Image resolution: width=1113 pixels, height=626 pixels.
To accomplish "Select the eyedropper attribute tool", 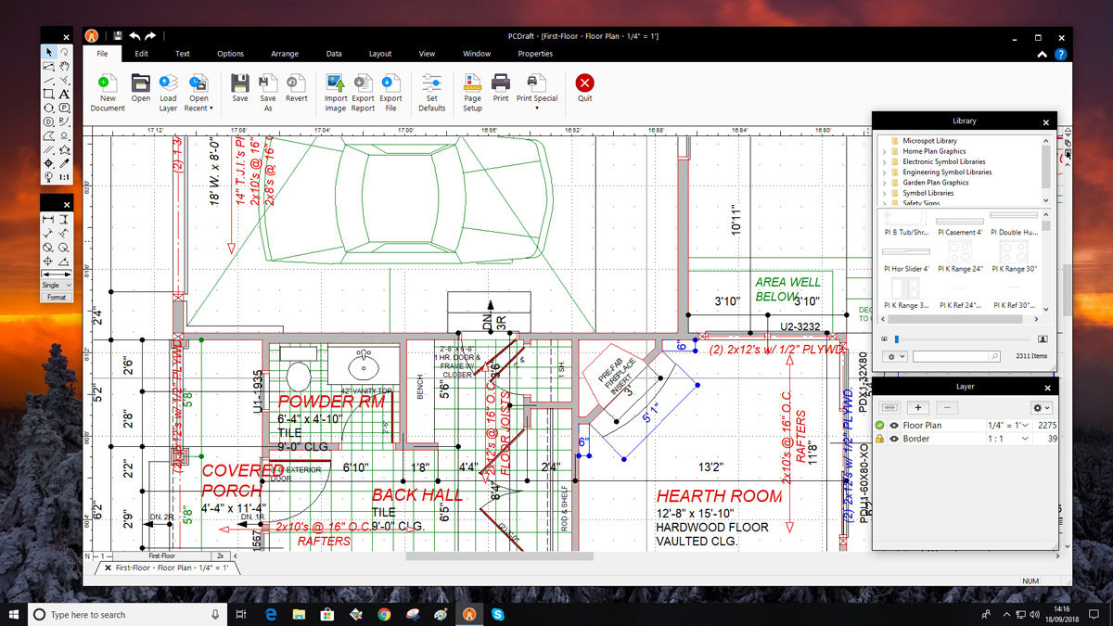I will (x=64, y=163).
